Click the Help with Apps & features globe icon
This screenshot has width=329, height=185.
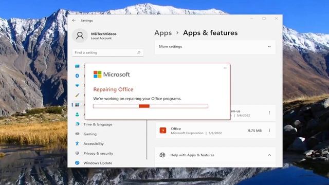[162, 155]
